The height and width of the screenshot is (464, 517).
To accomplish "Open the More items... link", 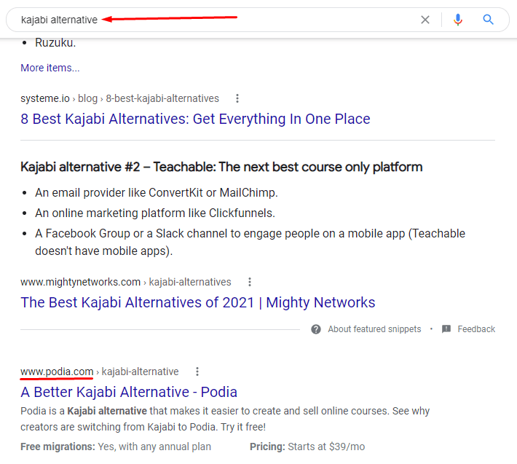I will 50,68.
